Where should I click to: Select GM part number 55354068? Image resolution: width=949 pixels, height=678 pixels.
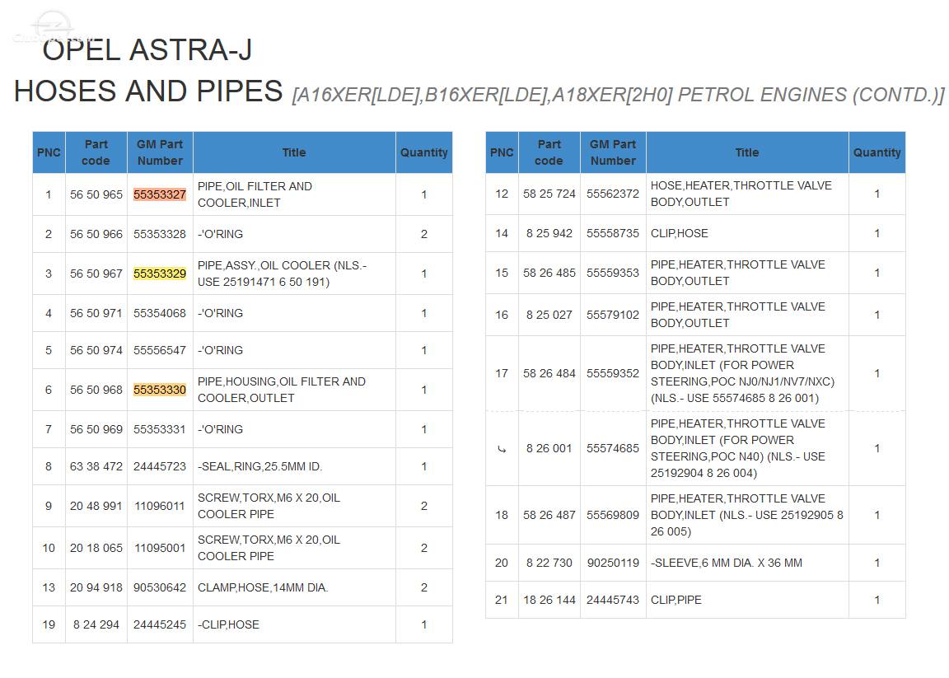160,313
